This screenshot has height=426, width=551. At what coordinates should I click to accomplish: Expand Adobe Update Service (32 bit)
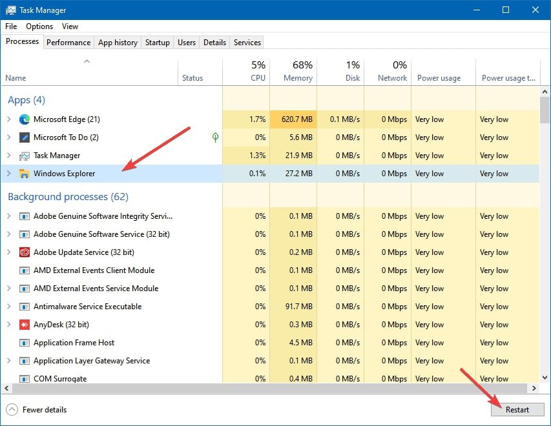(9, 252)
